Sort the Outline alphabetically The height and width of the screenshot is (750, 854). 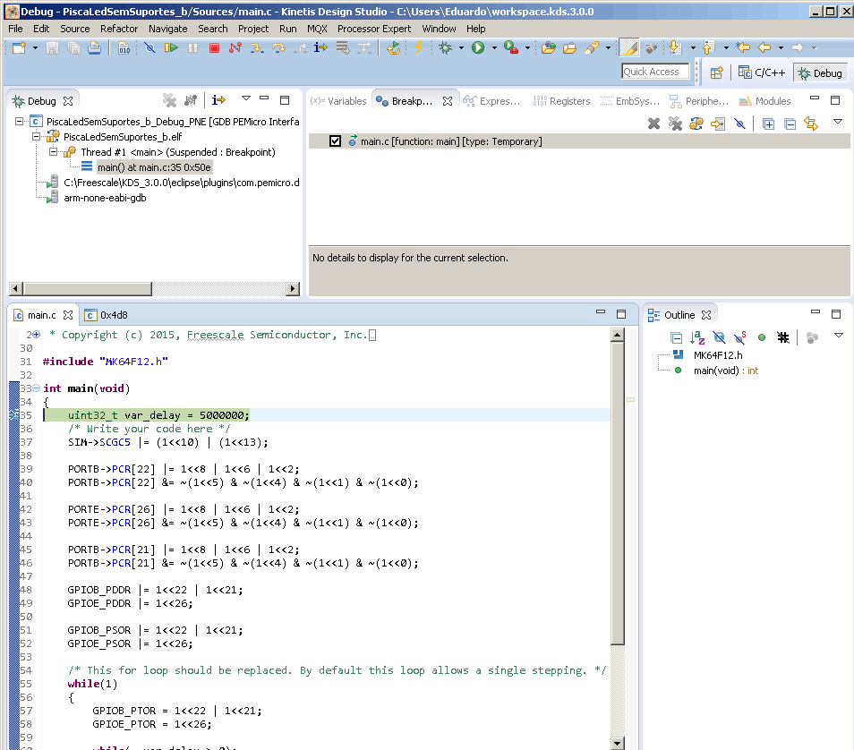[698, 337]
